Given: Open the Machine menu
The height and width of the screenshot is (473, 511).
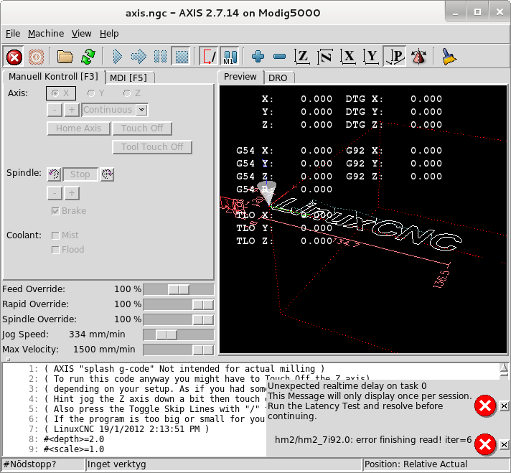Looking at the screenshot, I should tap(46, 34).
